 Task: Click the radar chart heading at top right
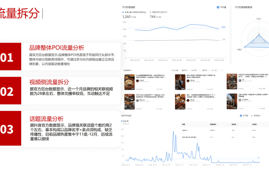pos(244,7)
